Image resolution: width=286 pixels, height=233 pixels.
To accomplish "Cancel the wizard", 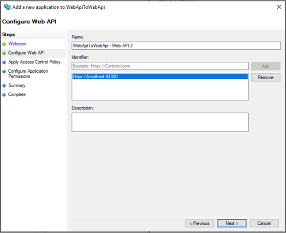I will click(x=264, y=223).
